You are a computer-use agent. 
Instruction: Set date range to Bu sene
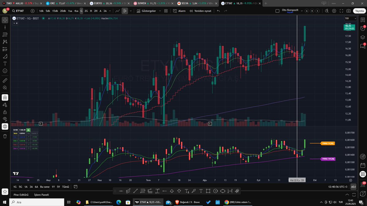45,186
